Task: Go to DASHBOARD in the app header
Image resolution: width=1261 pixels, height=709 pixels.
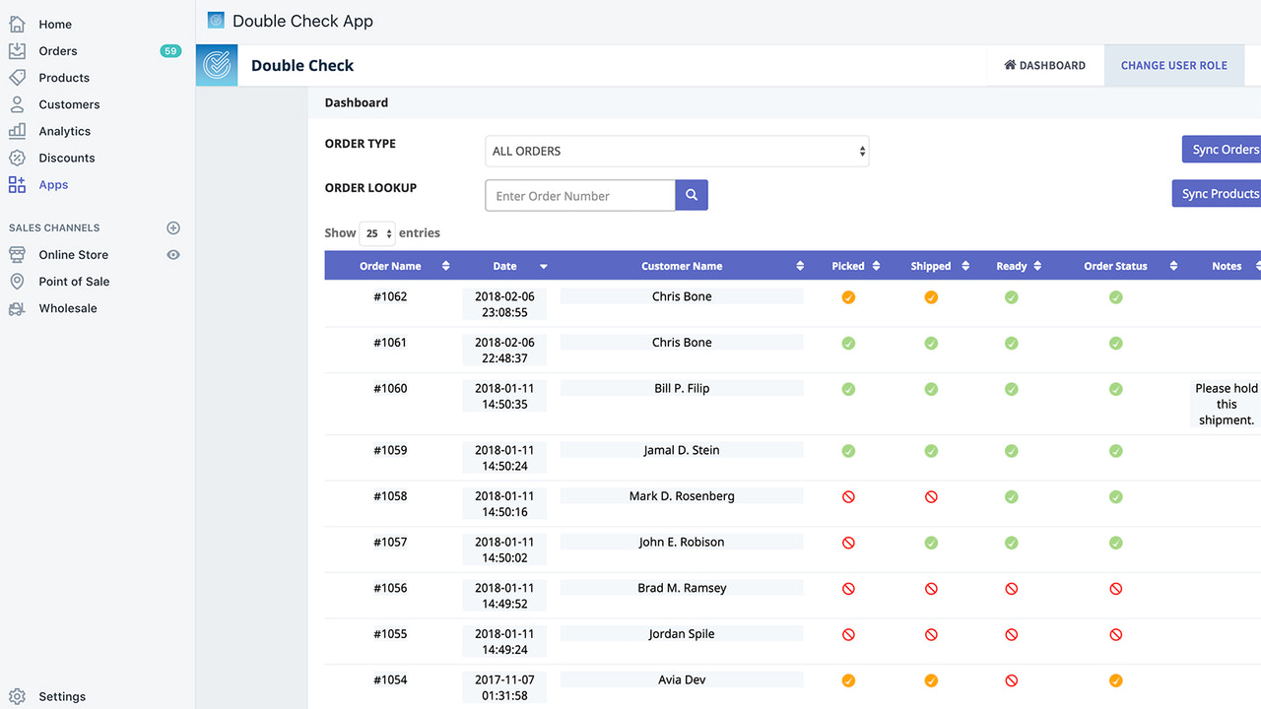Action: coord(1044,65)
